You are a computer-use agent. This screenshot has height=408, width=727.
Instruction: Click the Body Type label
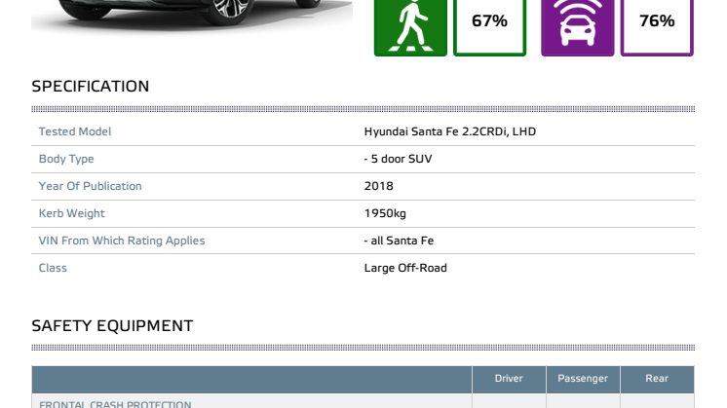66,159
